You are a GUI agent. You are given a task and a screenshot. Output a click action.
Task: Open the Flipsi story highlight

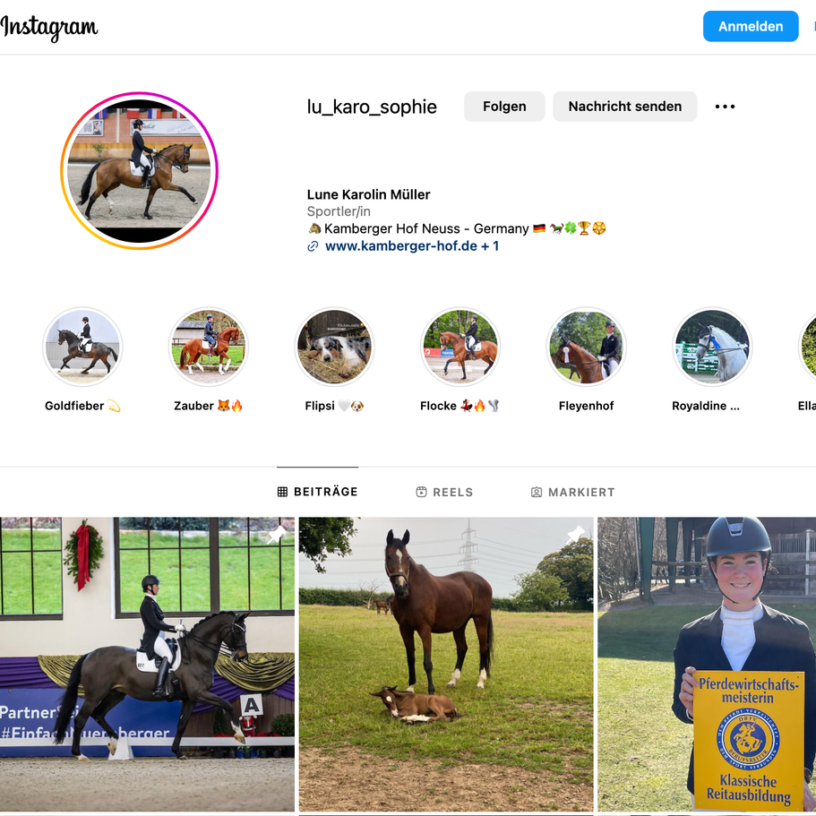334,348
